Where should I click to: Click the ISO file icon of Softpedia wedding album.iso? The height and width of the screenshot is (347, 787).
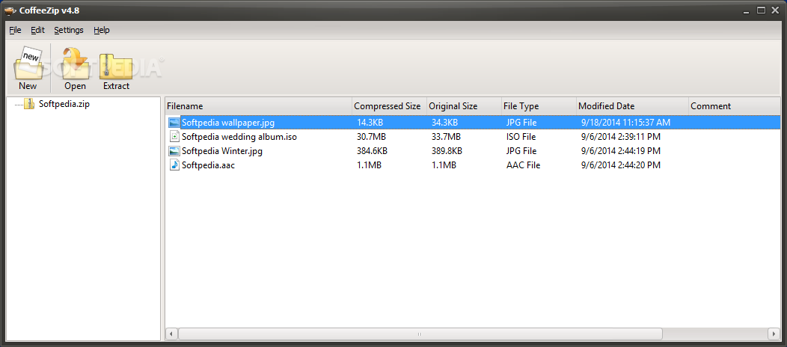click(x=174, y=136)
